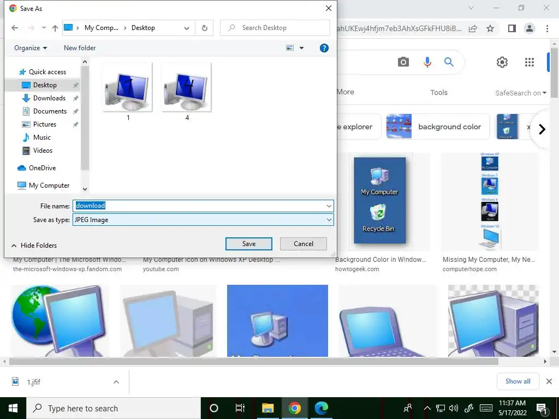559x419 pixels.
Task: Click the Up one level arrow
Action: coord(55,28)
